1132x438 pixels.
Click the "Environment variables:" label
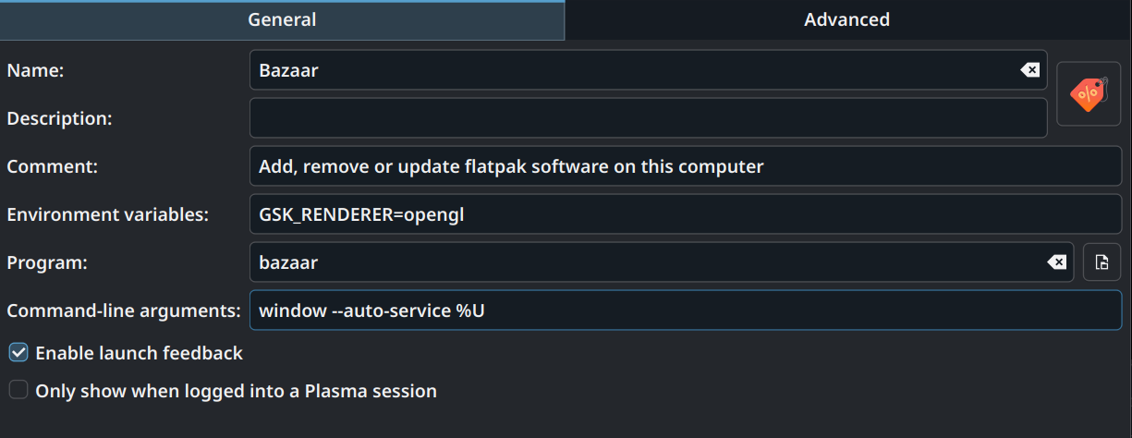(x=107, y=214)
